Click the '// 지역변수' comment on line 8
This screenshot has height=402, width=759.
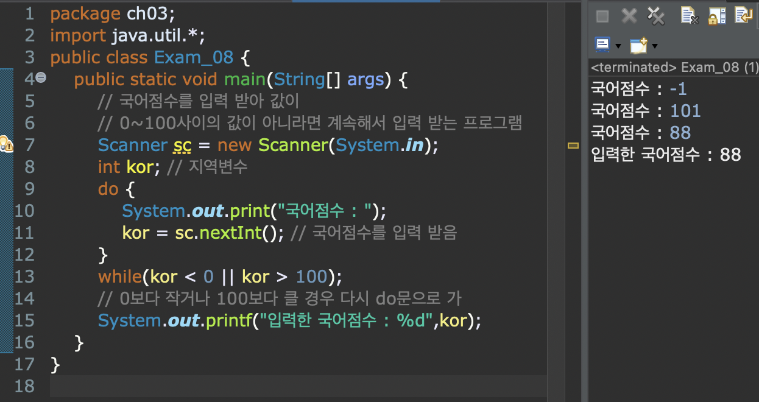207,167
